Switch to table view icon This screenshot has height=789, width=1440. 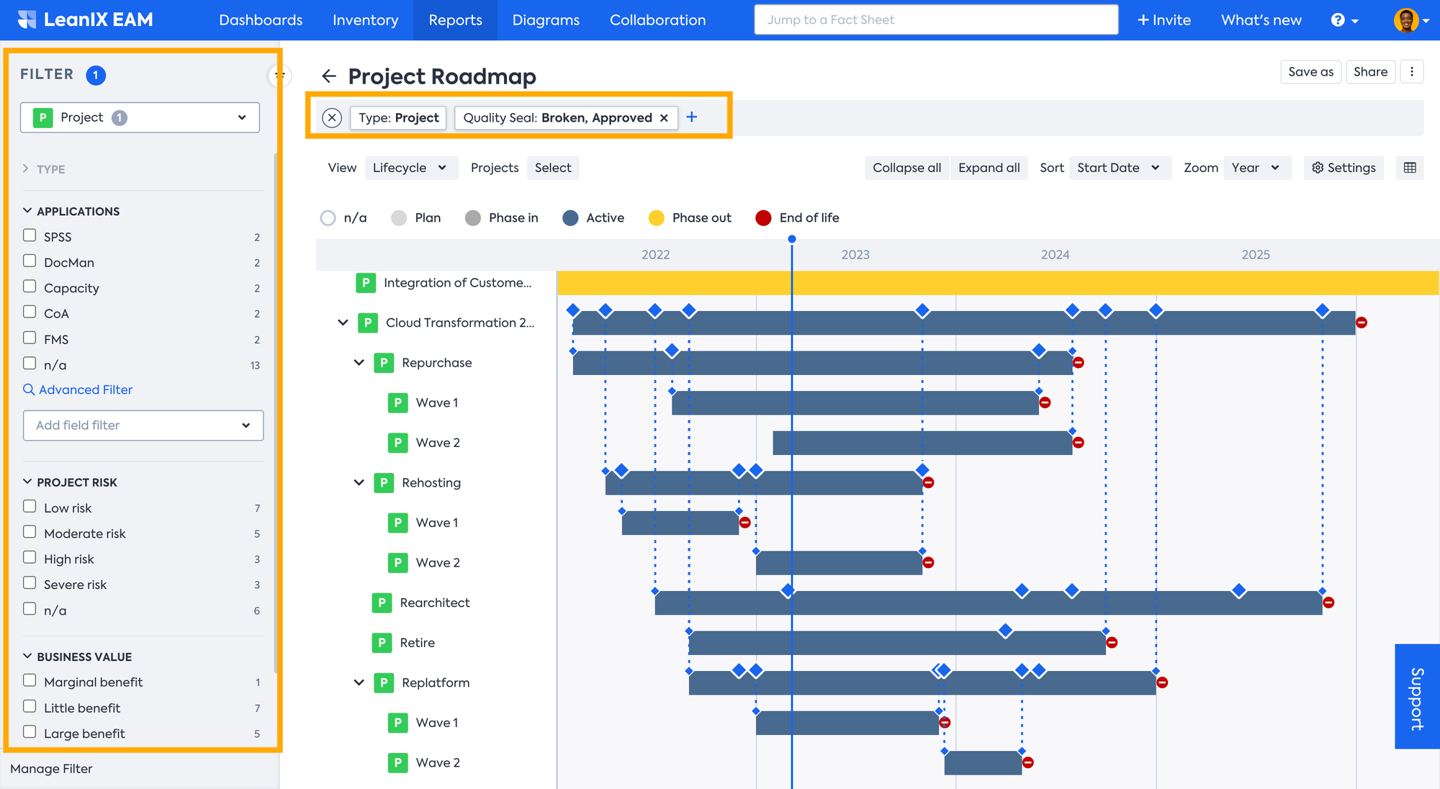(x=1410, y=168)
